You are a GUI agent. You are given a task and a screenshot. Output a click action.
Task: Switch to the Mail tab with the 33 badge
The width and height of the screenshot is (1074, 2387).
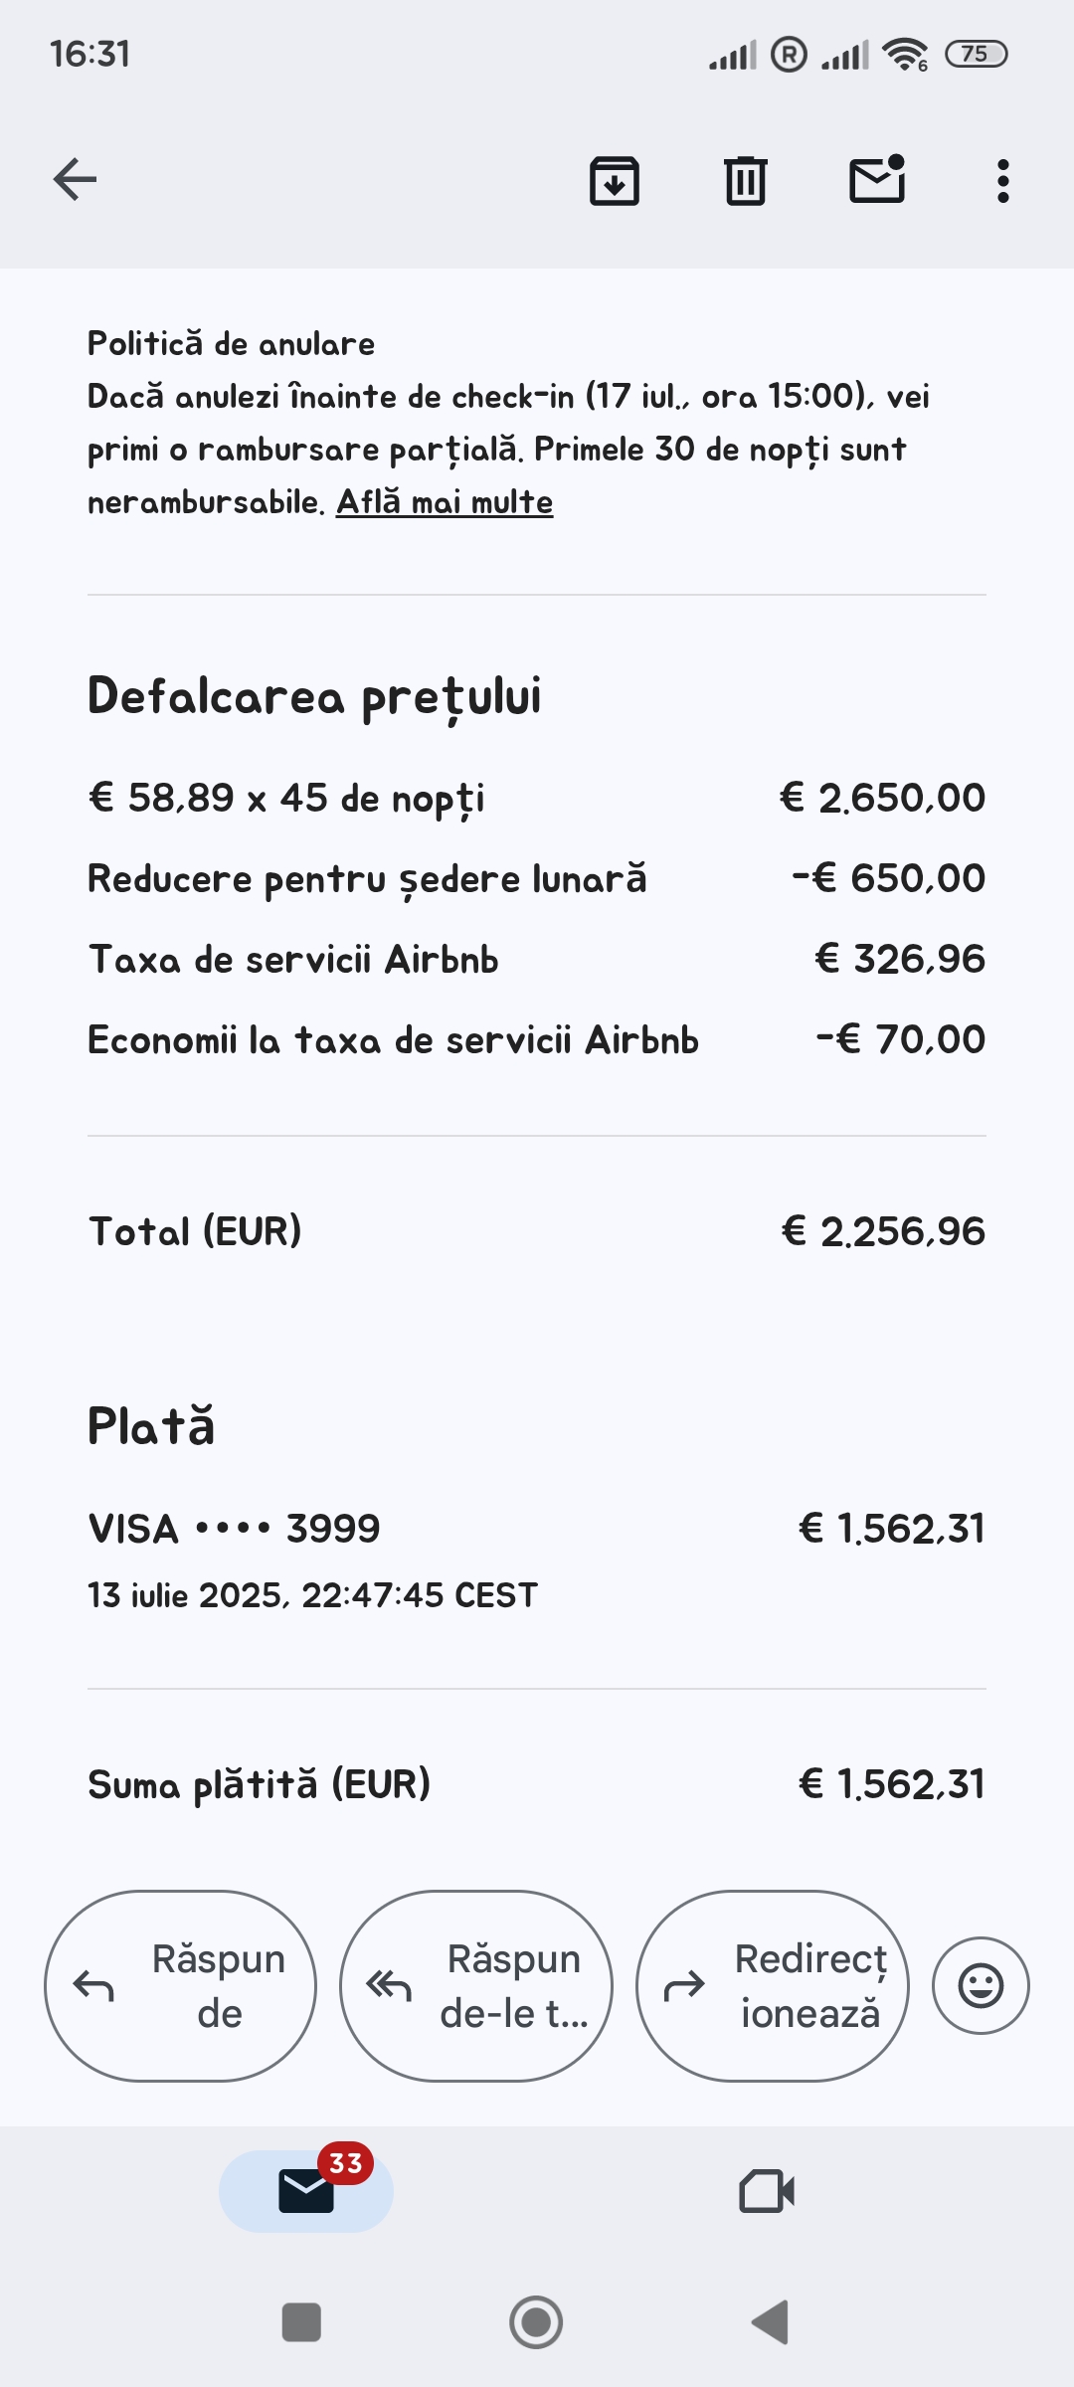click(x=306, y=2191)
